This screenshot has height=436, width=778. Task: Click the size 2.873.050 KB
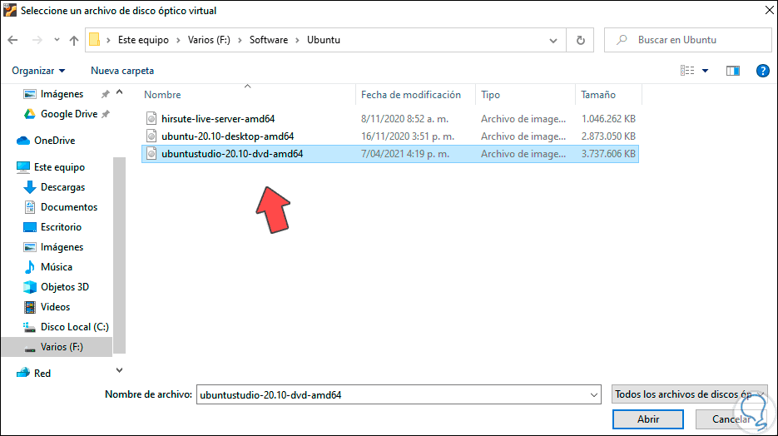608,136
